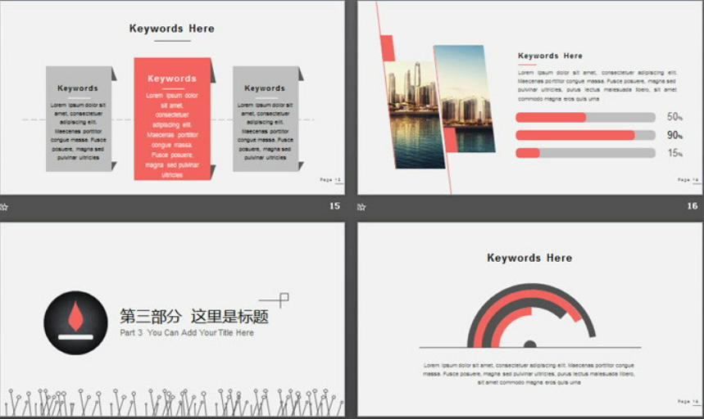Click the slide number 16 label
Image resolution: width=704 pixels, height=419 pixels.
pyautogui.click(x=692, y=206)
